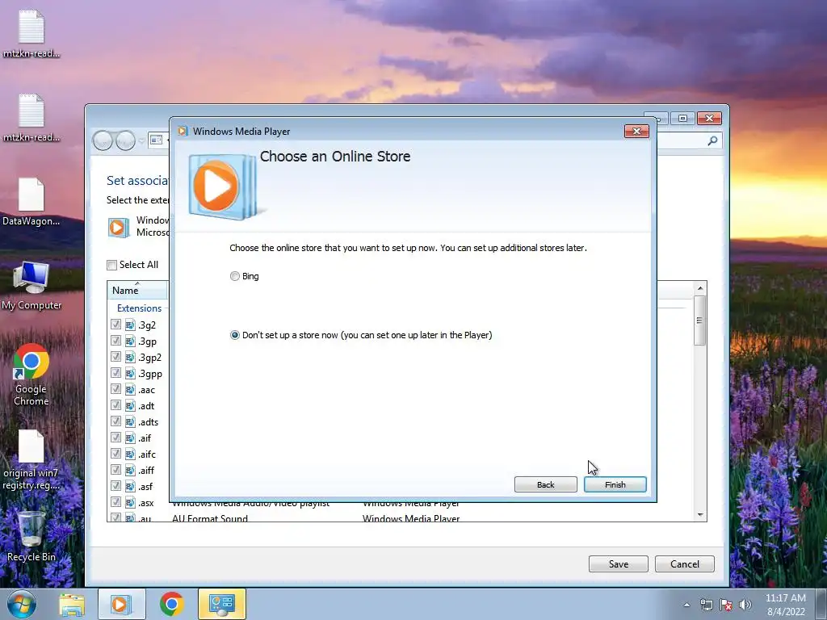827x620 pixels.
Task: Open the taskbar clock and date
Action: coord(785,605)
